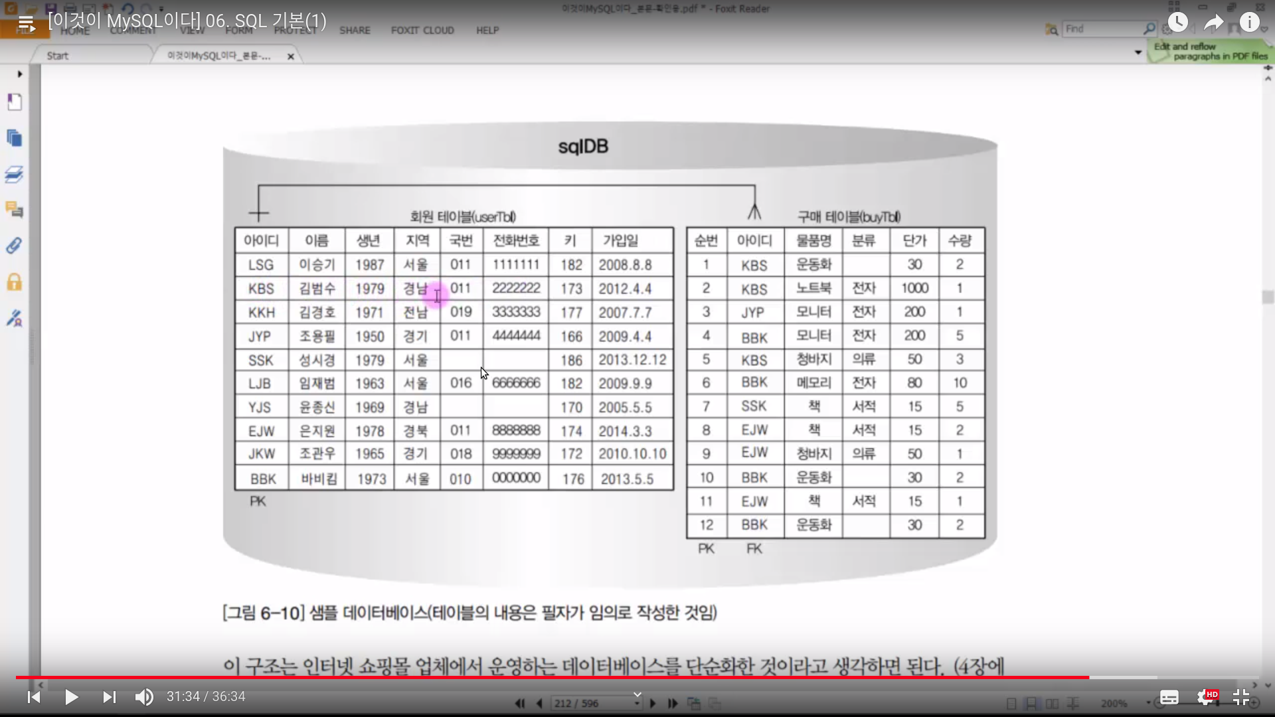Play the video

tap(72, 696)
